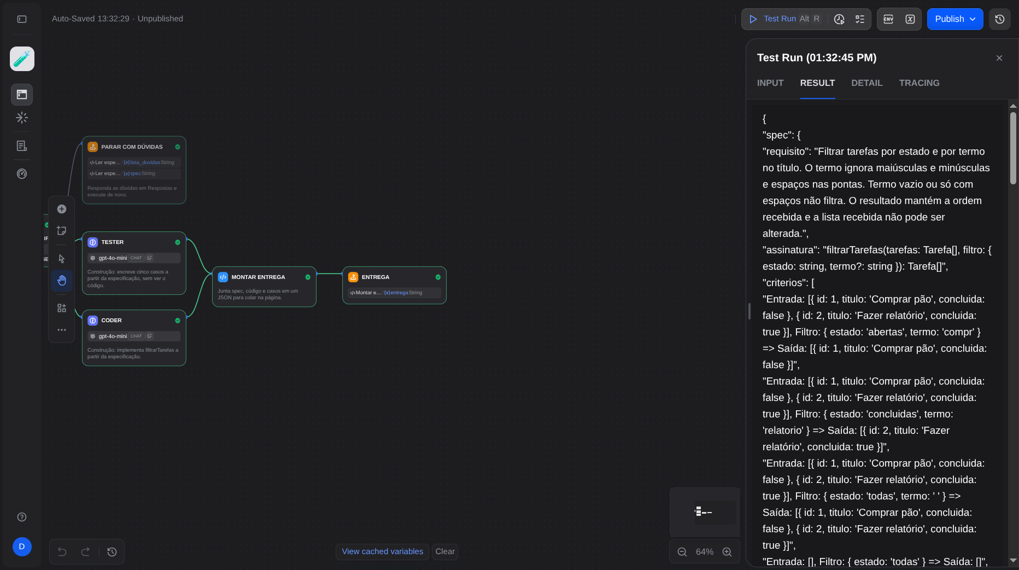Clear cached variables with Clear button

click(445, 551)
